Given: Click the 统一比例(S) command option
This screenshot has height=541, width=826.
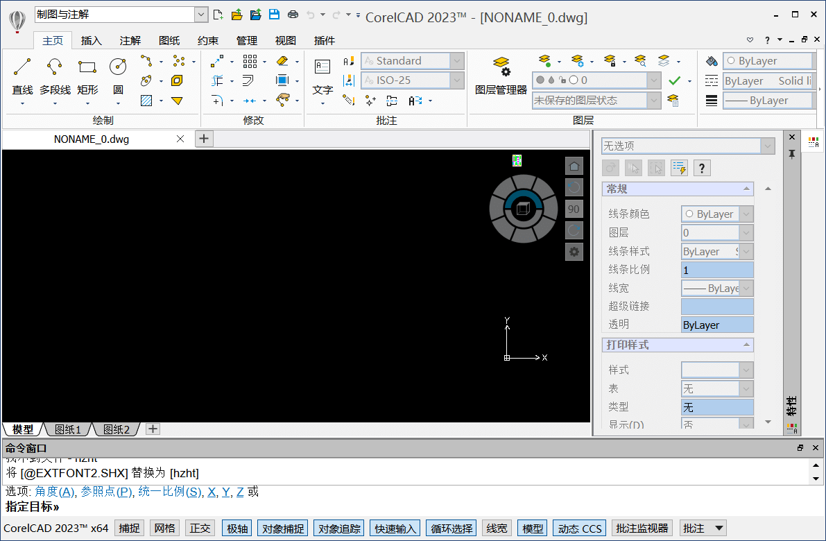Looking at the screenshot, I should click(x=170, y=492).
